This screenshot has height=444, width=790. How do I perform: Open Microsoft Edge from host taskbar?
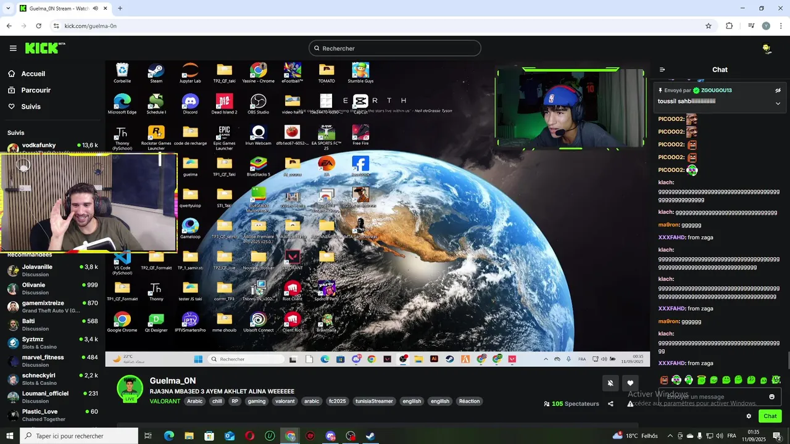169,436
